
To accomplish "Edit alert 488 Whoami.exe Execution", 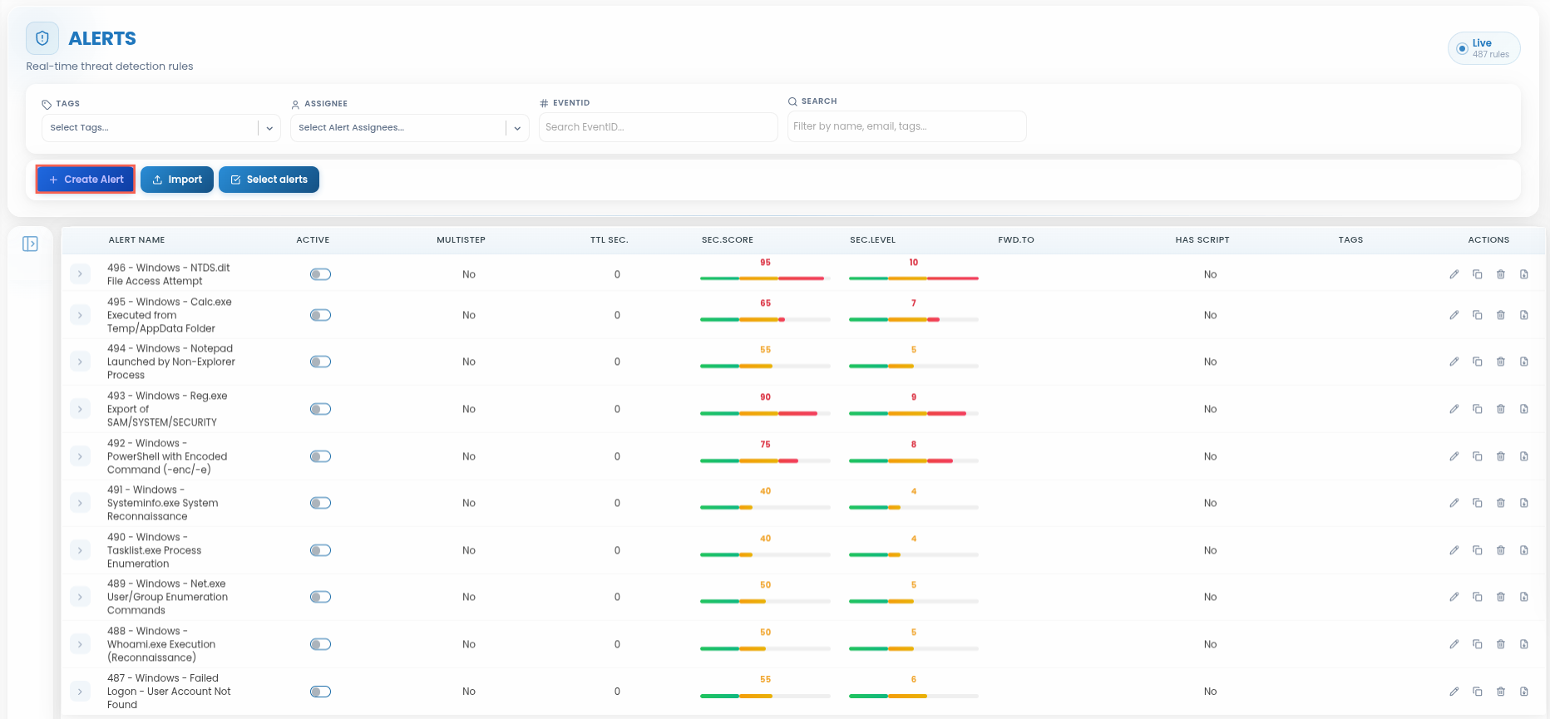I will pos(1454,644).
